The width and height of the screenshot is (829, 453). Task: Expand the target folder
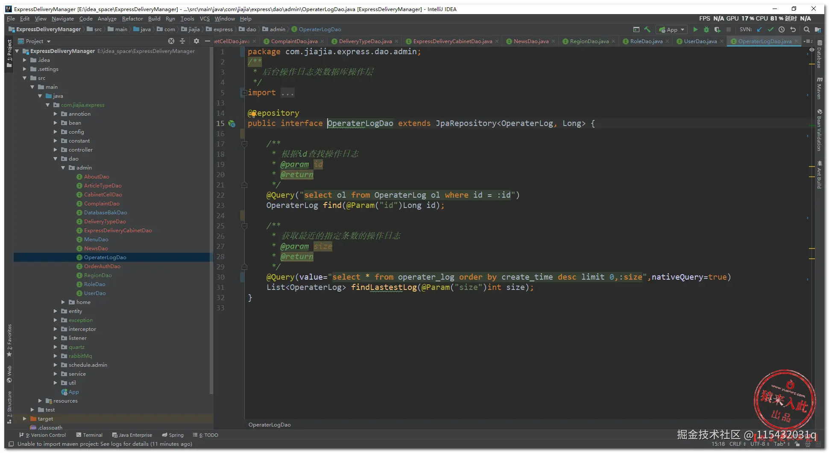coord(25,419)
